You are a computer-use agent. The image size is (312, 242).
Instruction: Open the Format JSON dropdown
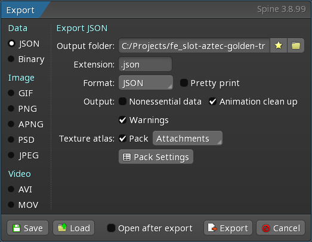146,82
